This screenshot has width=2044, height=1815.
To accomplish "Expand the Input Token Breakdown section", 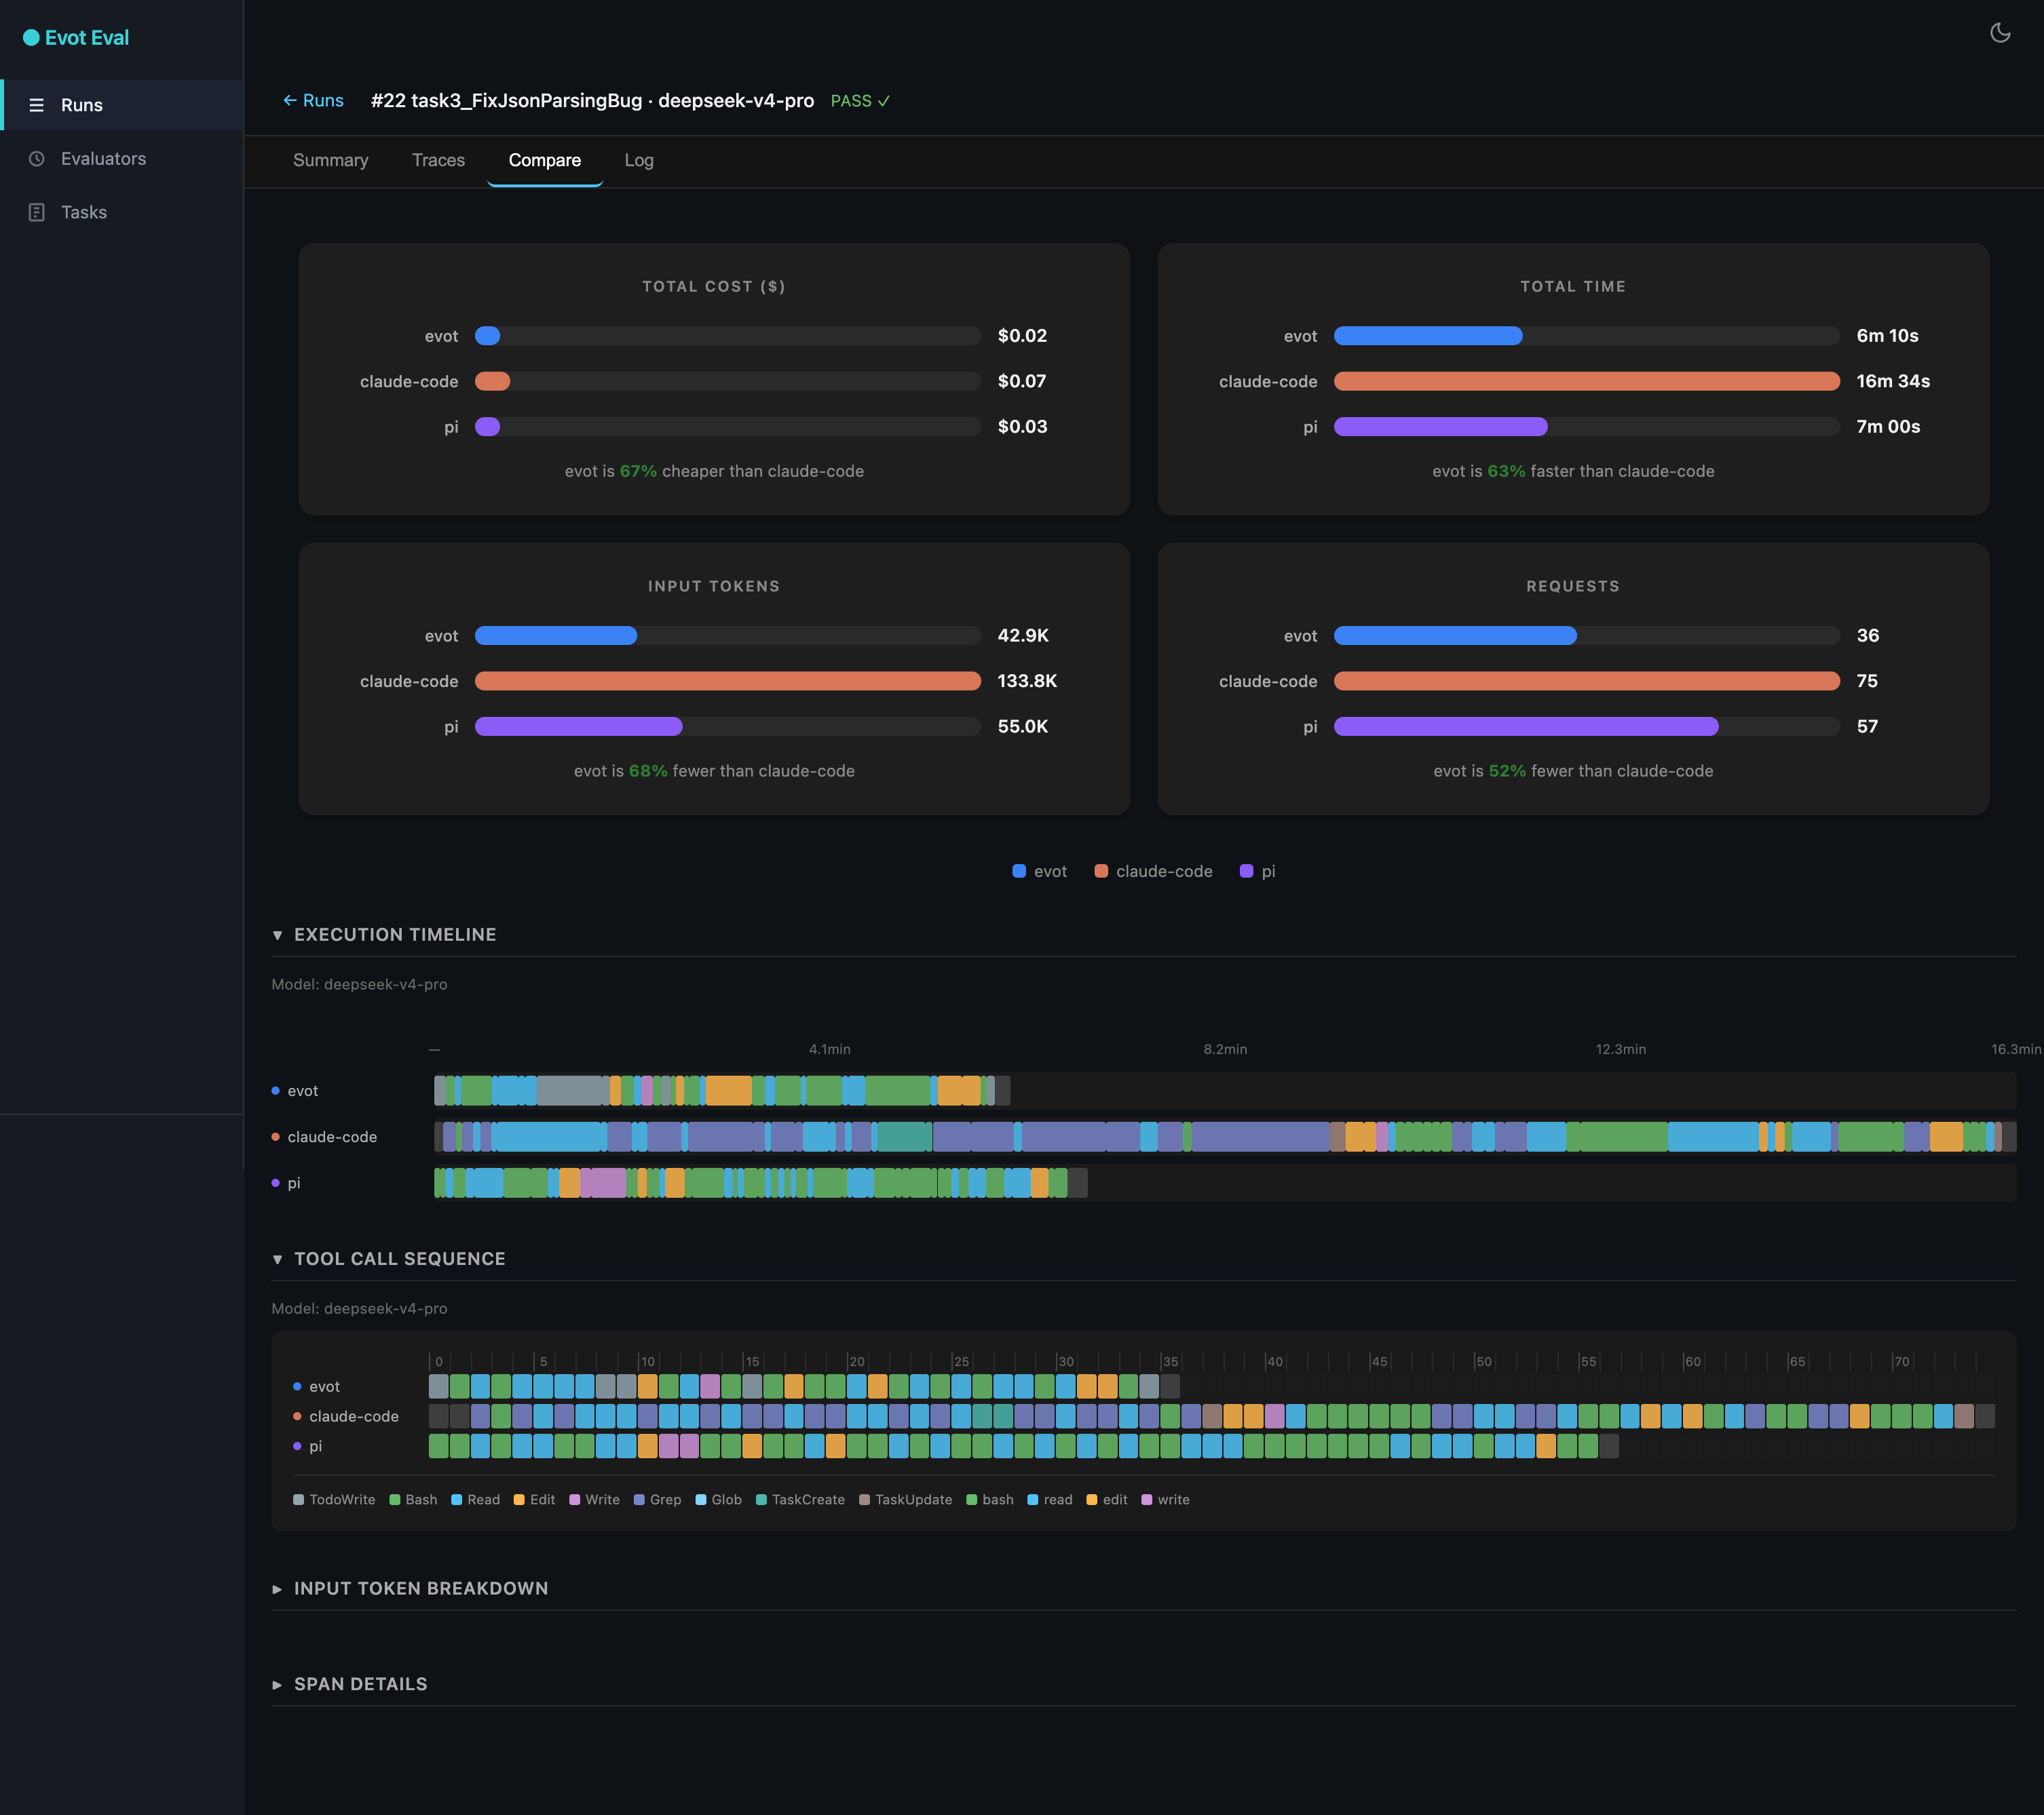I will point(410,1589).
